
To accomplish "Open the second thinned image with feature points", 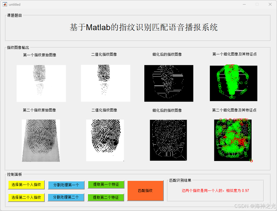I will pyautogui.click(x=233, y=140).
